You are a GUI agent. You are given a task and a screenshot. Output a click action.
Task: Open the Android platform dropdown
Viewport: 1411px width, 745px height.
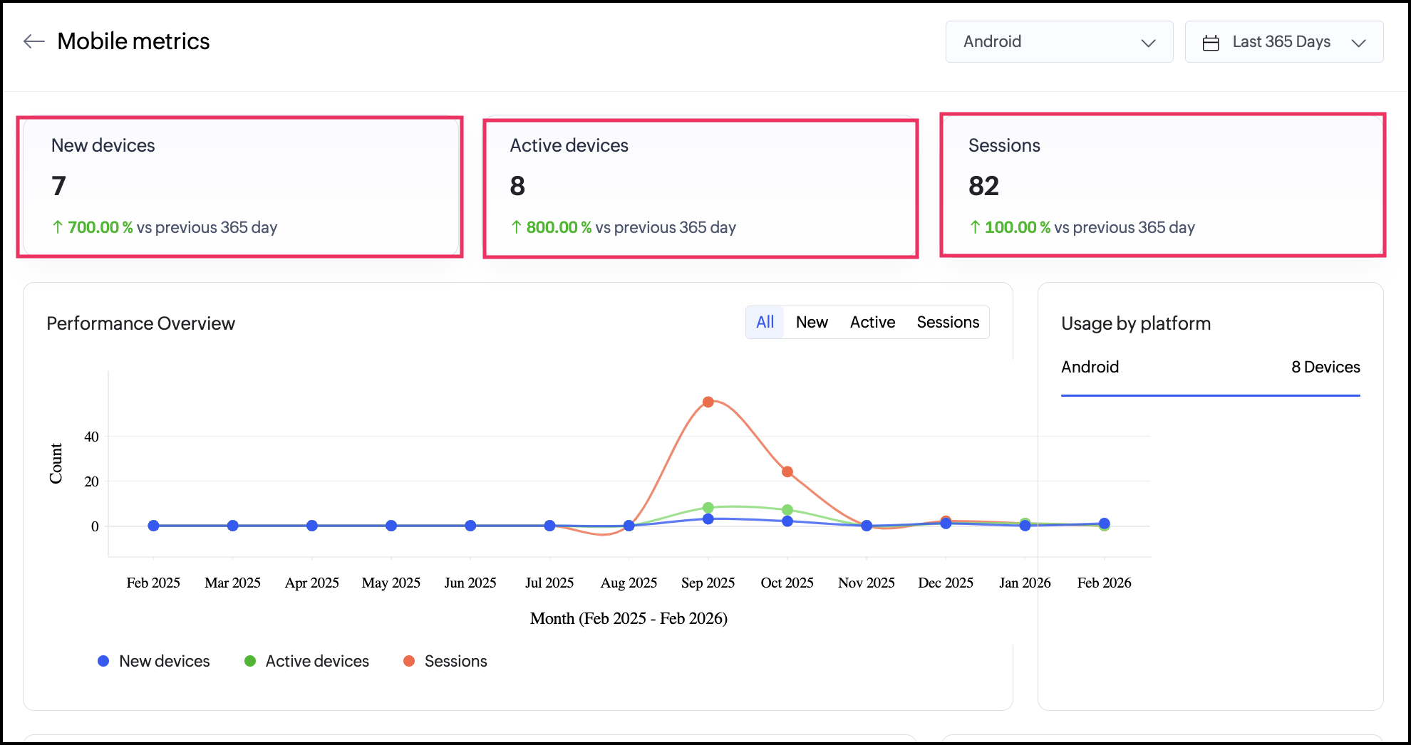[x=1059, y=42]
